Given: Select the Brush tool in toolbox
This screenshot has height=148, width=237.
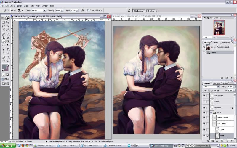Looking at the screenshot, I should [8, 34].
